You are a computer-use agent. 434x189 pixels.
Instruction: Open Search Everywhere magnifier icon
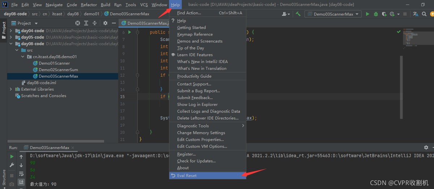(x=424, y=14)
